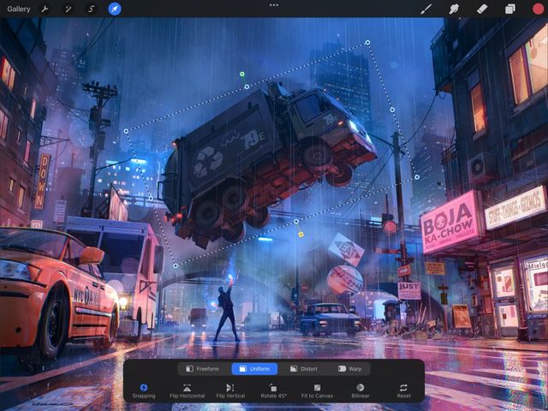Reset the transformation
548x411 pixels.
403,391
